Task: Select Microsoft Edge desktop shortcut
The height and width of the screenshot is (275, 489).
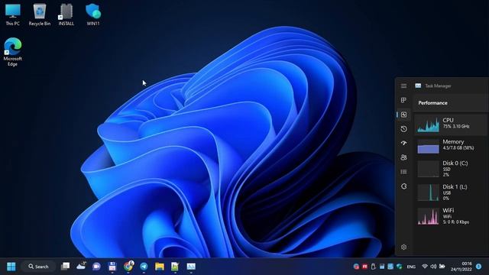Action: click(x=12, y=52)
